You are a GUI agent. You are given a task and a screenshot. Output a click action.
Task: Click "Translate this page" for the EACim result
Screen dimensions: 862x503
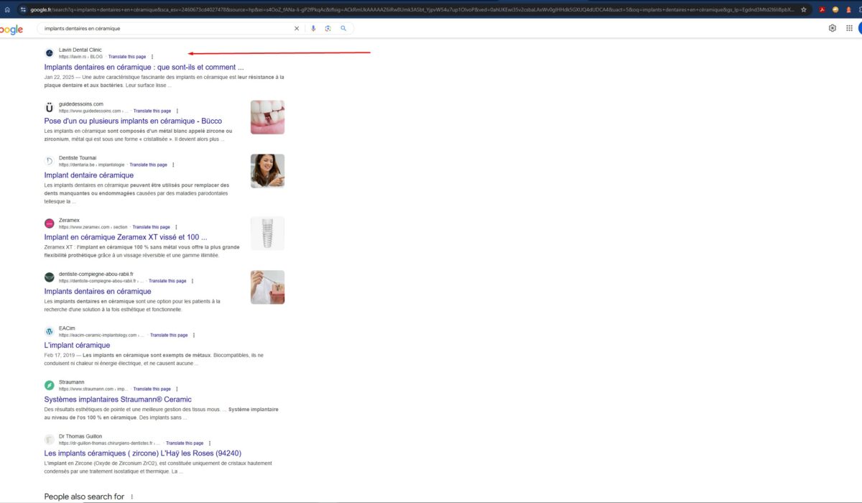(169, 335)
